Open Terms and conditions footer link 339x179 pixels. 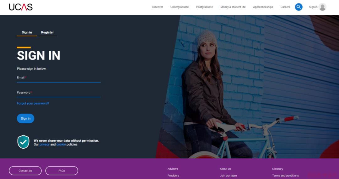[x=285, y=176]
